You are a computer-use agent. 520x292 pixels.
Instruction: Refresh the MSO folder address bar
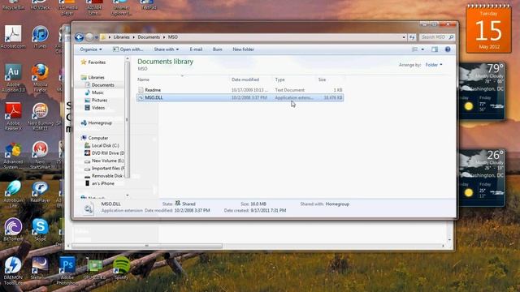pos(412,37)
